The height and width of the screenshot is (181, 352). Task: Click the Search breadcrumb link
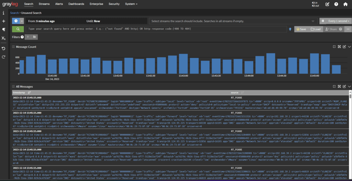[14, 13]
